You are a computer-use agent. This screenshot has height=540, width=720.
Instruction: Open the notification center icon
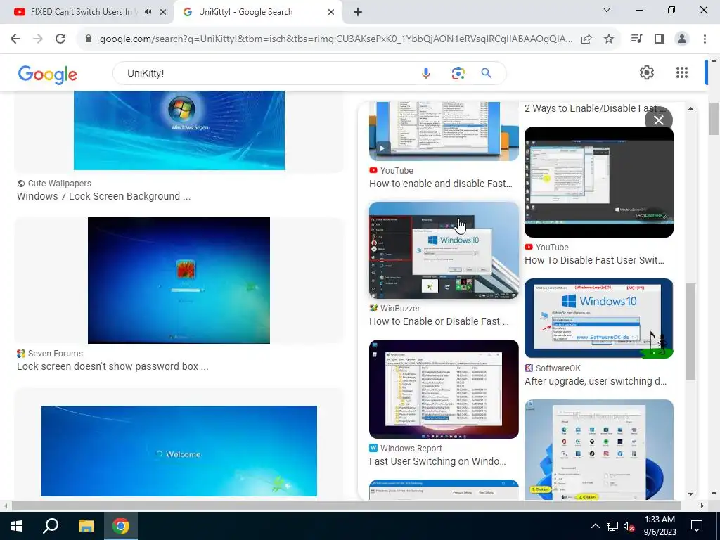click(697, 526)
